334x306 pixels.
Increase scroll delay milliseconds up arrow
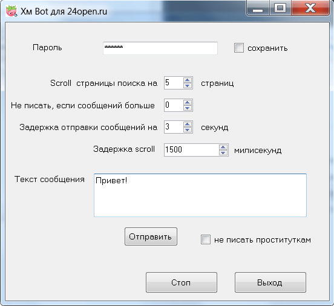click(223, 148)
